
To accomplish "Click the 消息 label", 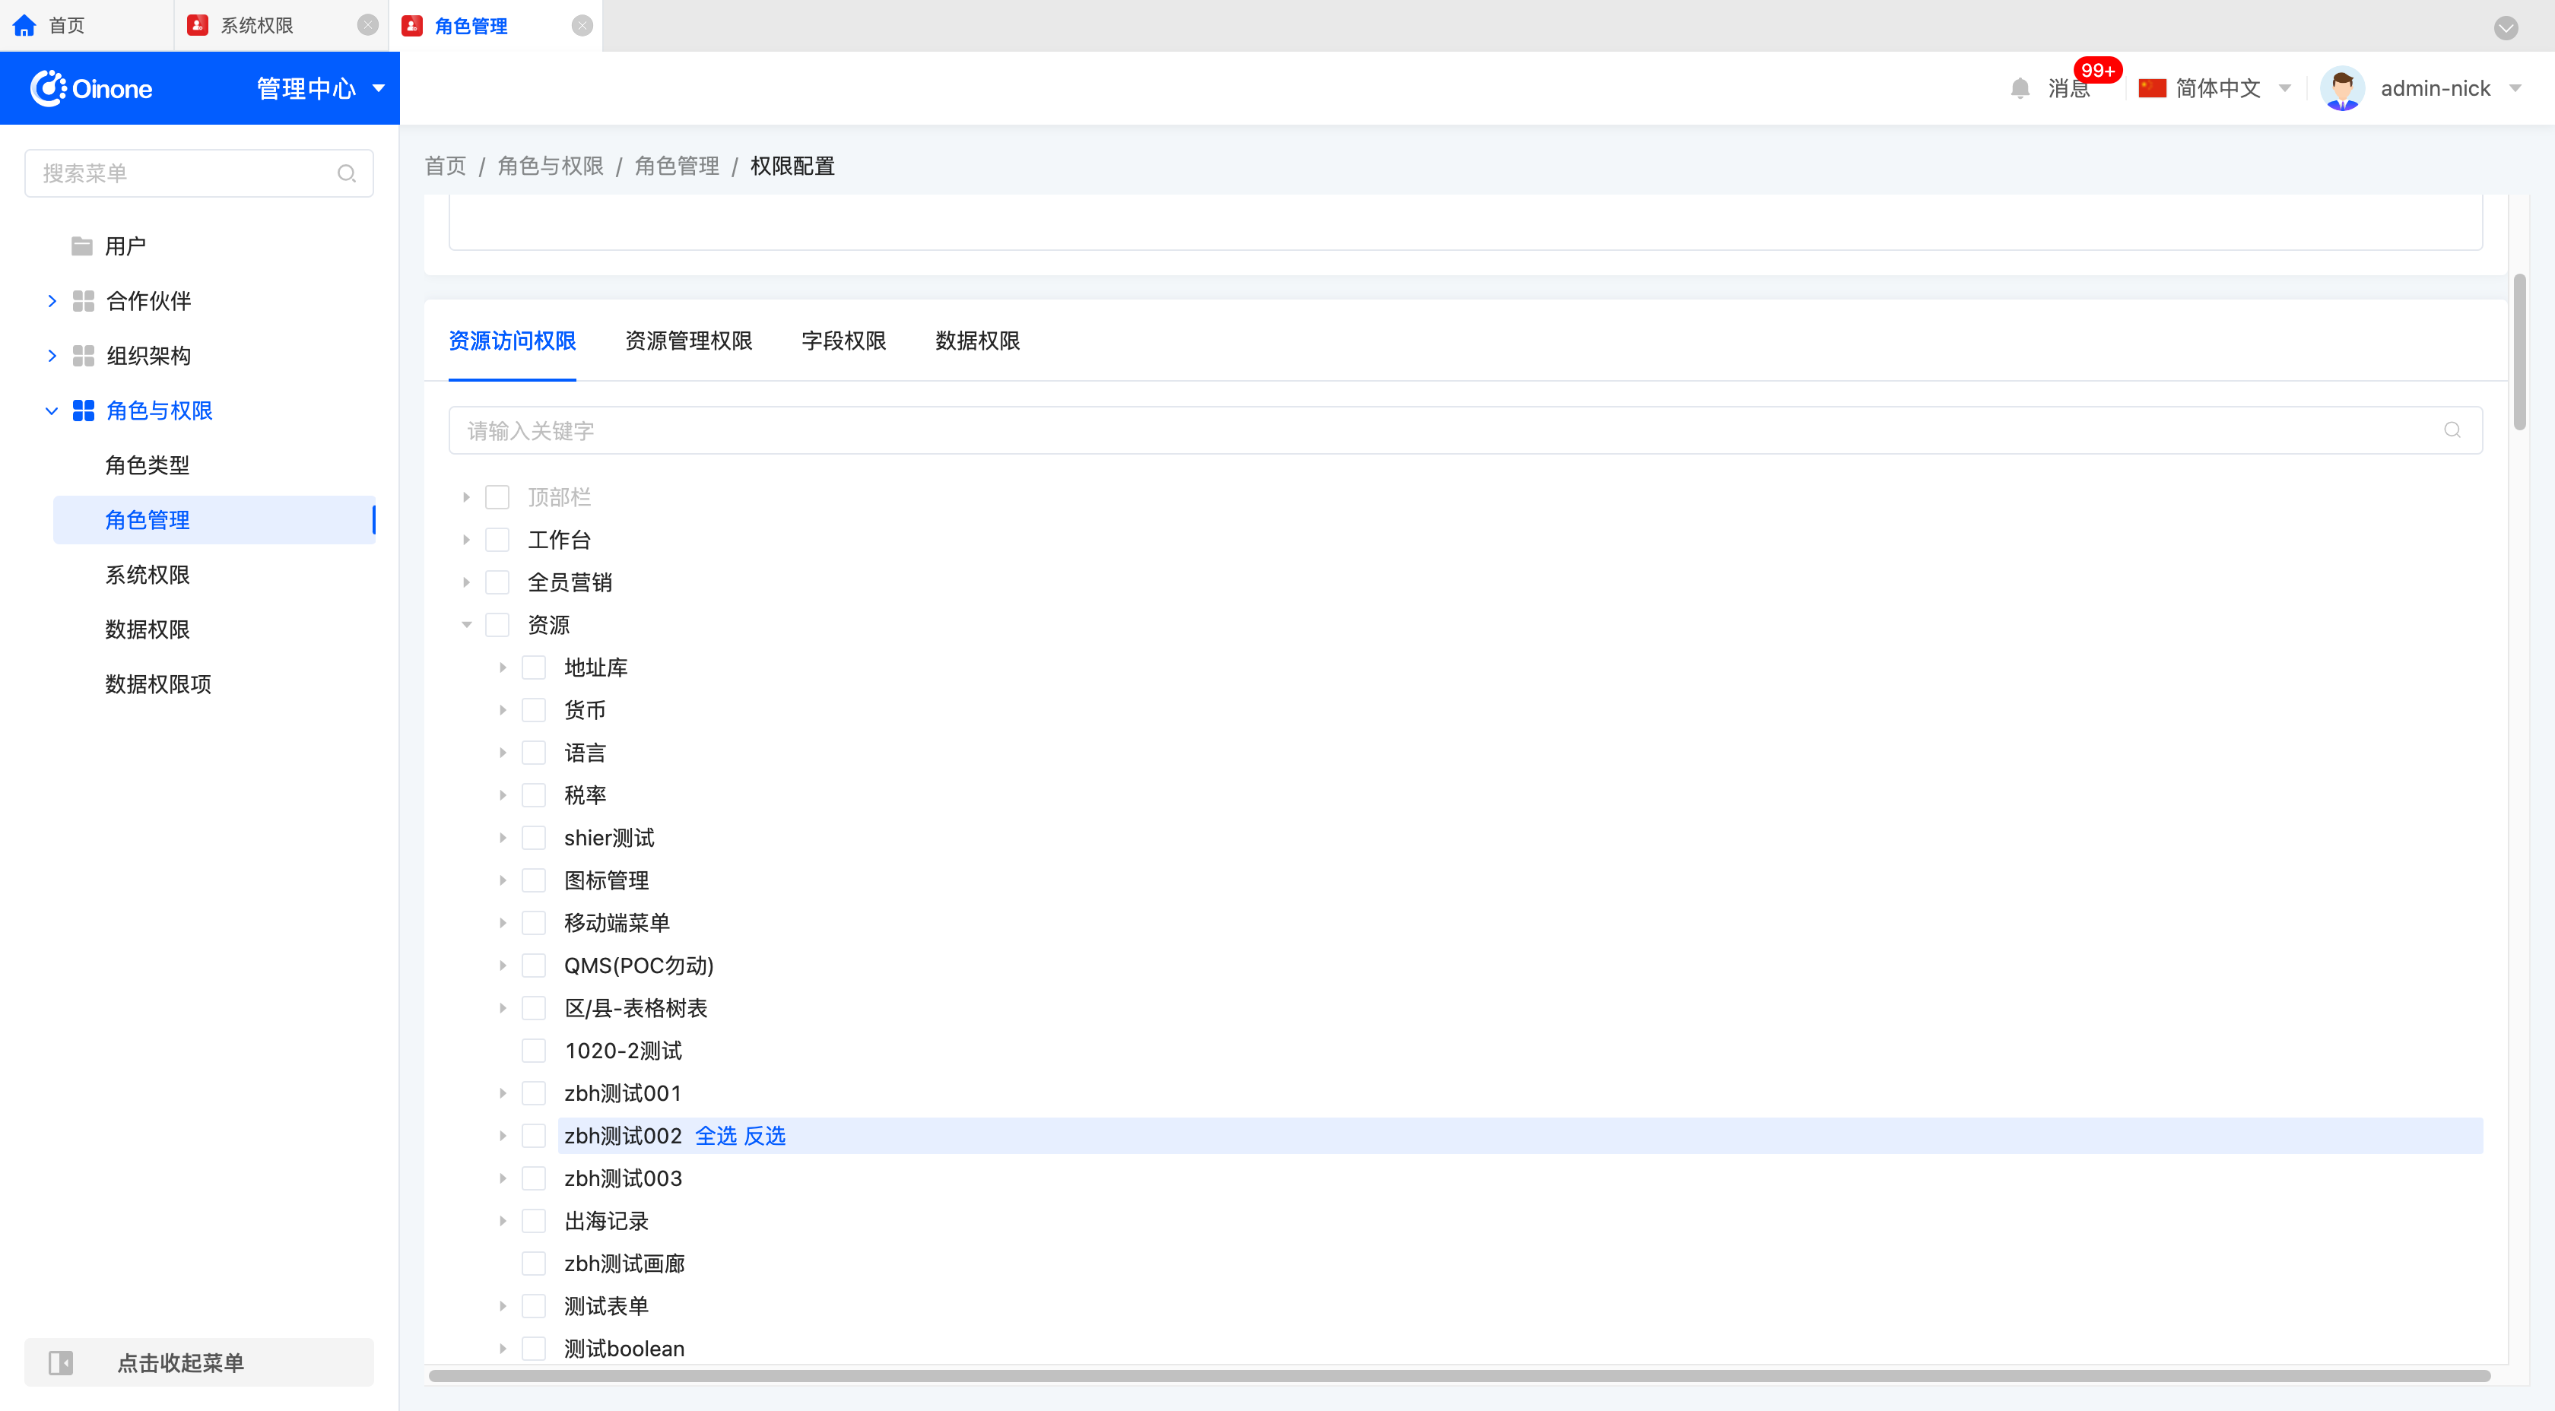I will [x=2068, y=88].
